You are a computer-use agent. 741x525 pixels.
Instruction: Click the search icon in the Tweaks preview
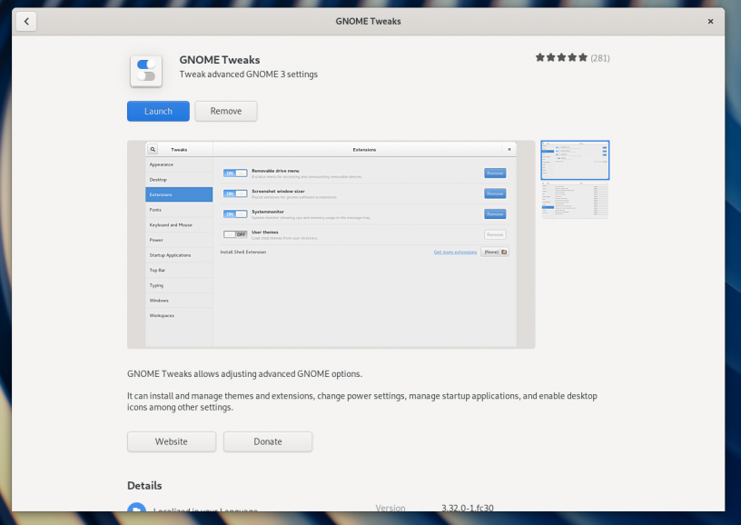(152, 148)
